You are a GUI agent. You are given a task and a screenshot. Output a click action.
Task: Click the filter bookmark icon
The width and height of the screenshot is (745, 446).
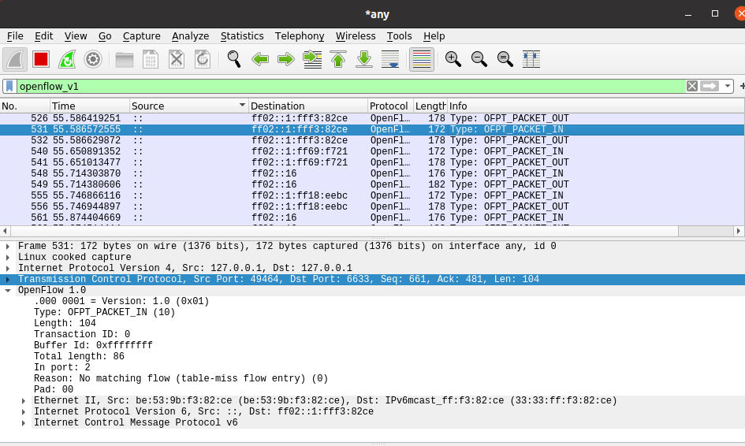point(9,86)
